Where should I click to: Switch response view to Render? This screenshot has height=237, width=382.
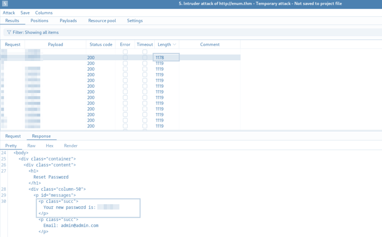(71, 146)
